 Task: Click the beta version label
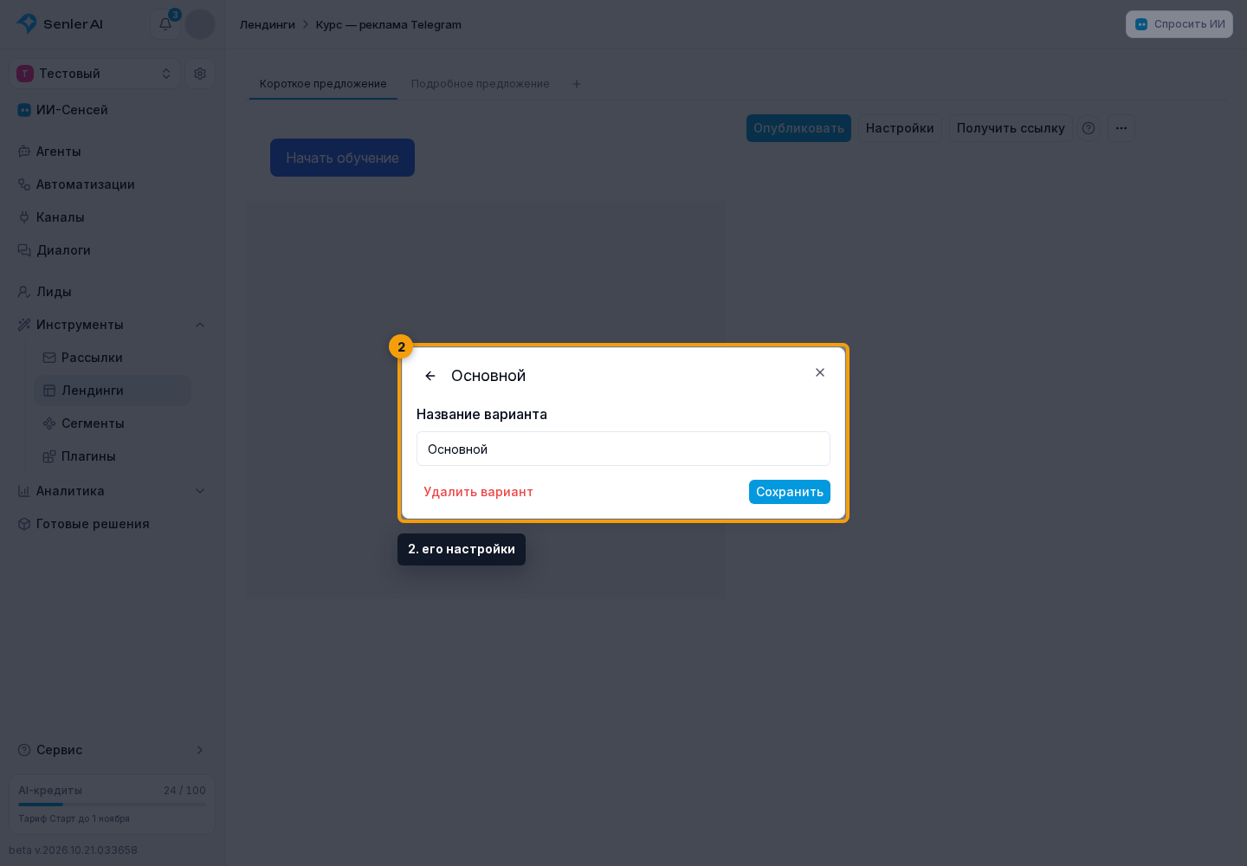[74, 850]
